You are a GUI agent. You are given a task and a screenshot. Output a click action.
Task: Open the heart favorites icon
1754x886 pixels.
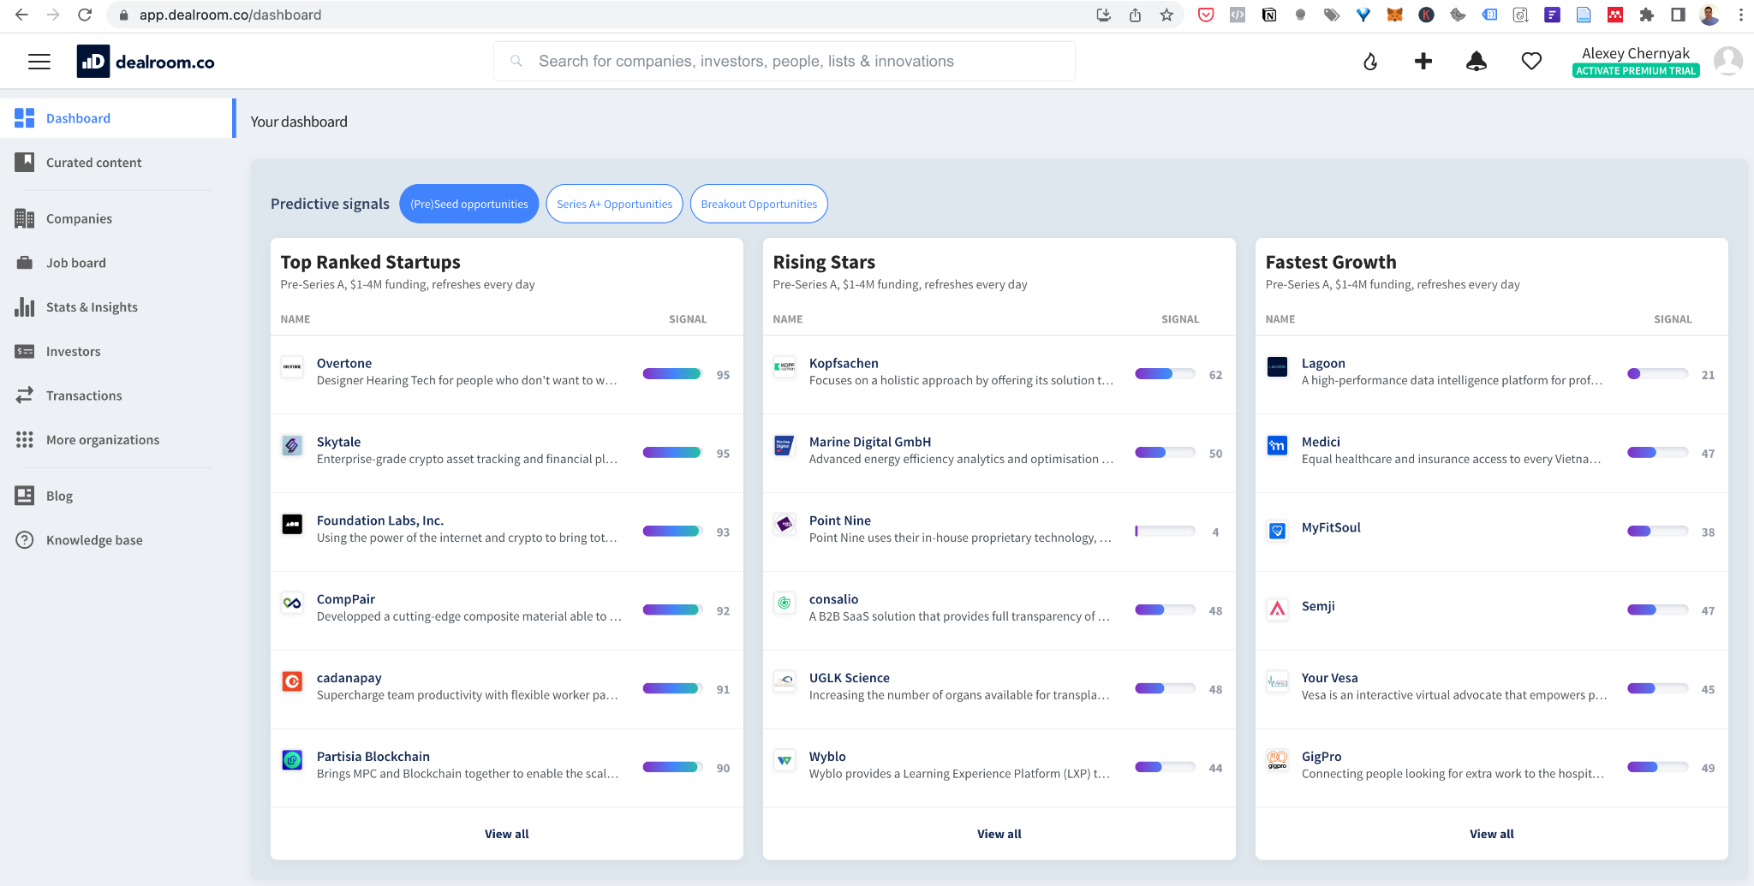point(1531,62)
